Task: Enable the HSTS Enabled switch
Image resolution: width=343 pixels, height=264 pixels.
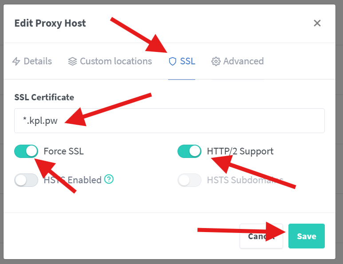Action: (x=26, y=180)
